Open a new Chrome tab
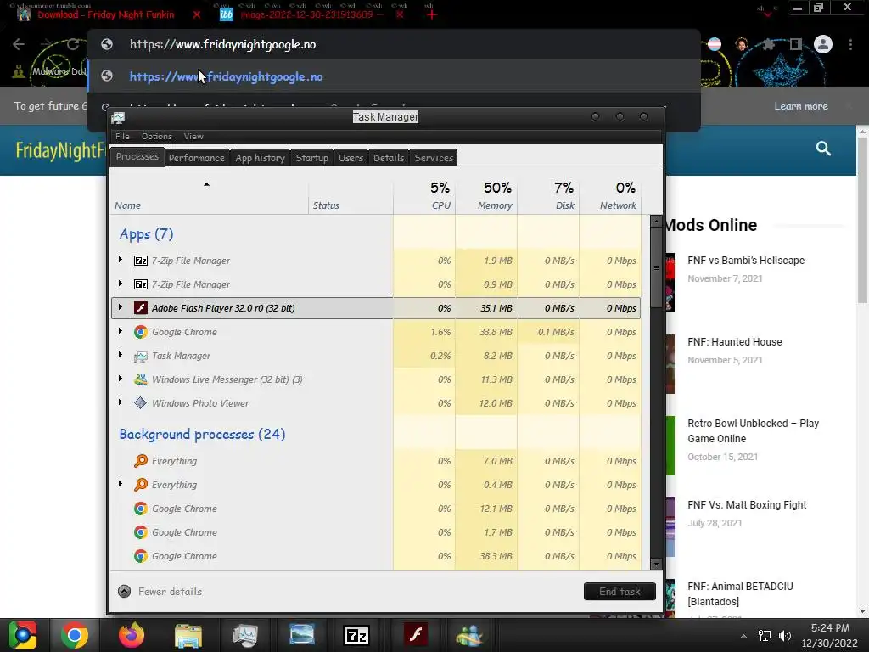 (432, 14)
